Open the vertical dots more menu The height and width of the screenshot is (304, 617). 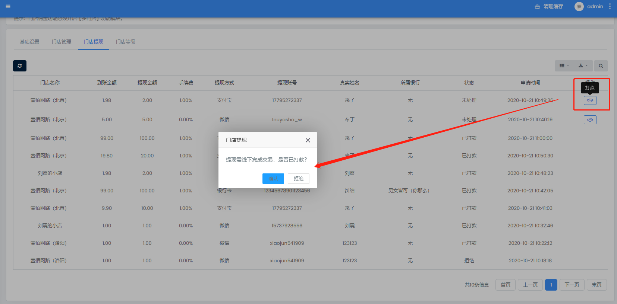pos(610,6)
